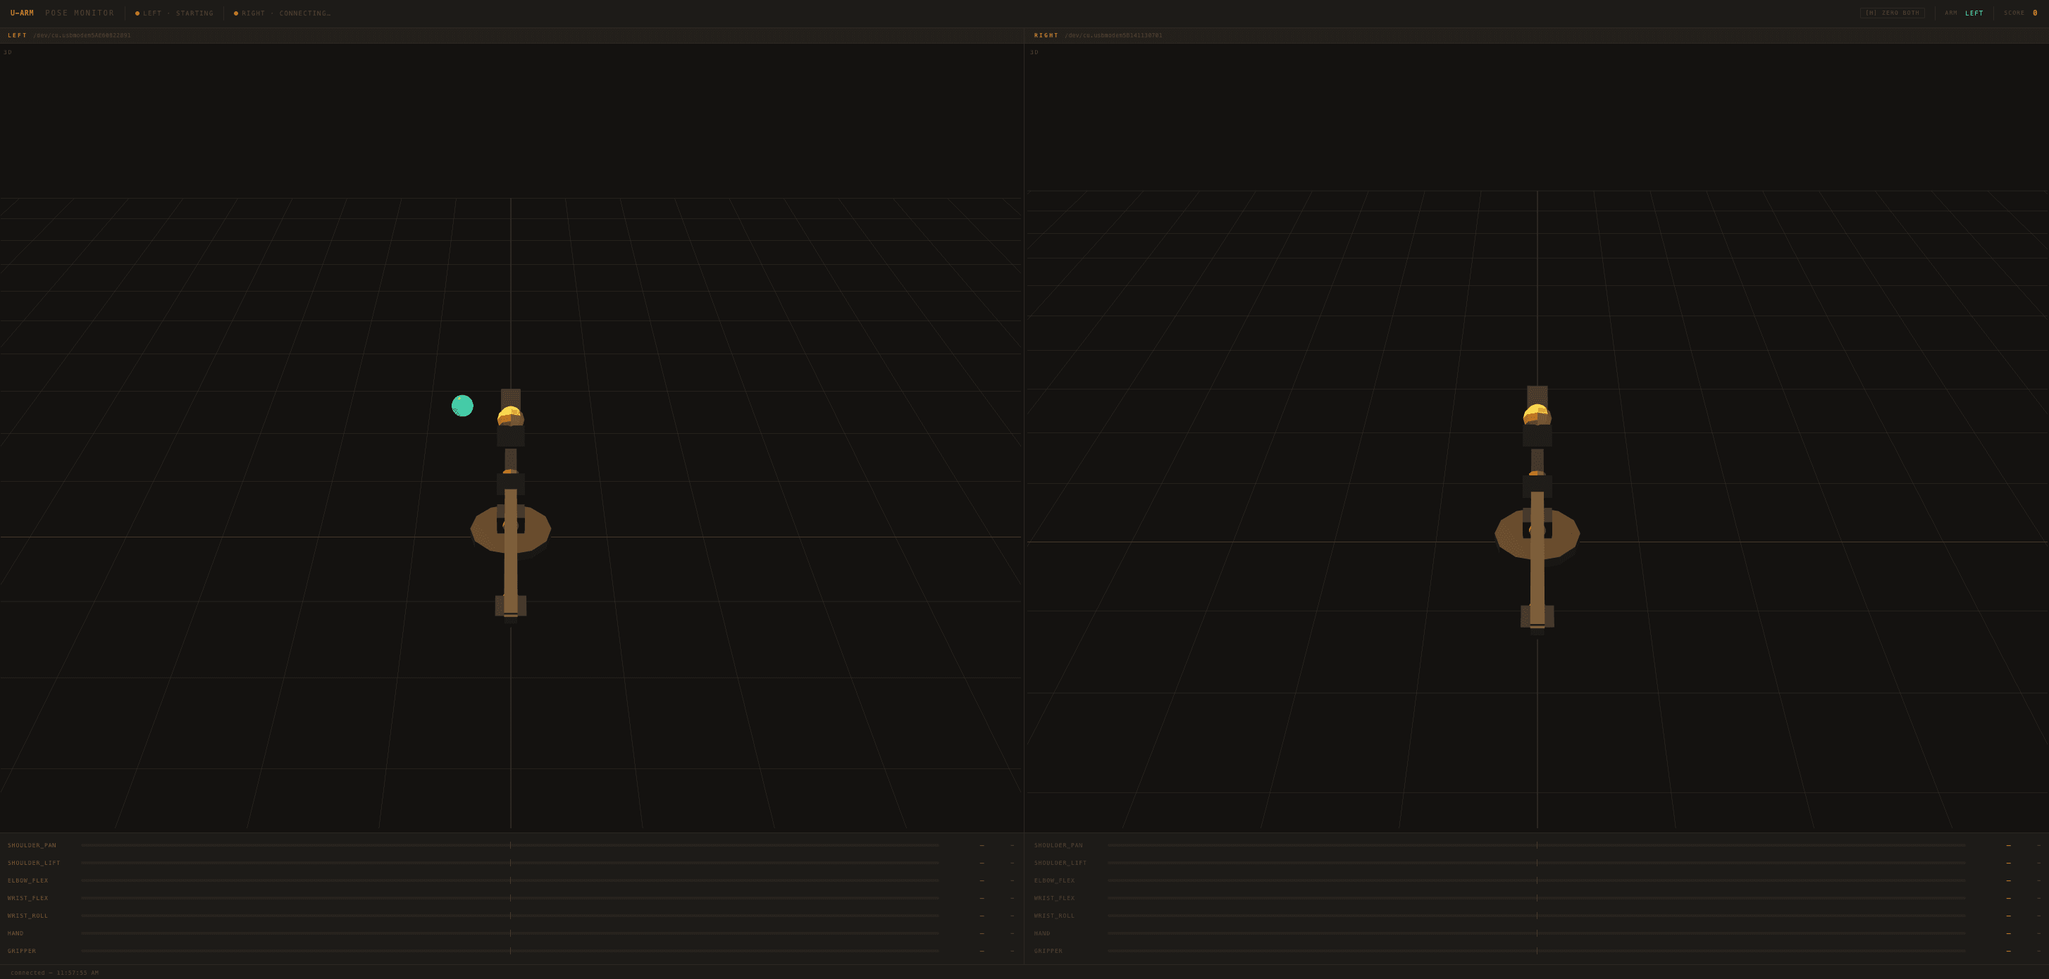Image resolution: width=2049 pixels, height=979 pixels.
Task: Click the GRIPPER label in left panel
Action: pos(23,950)
